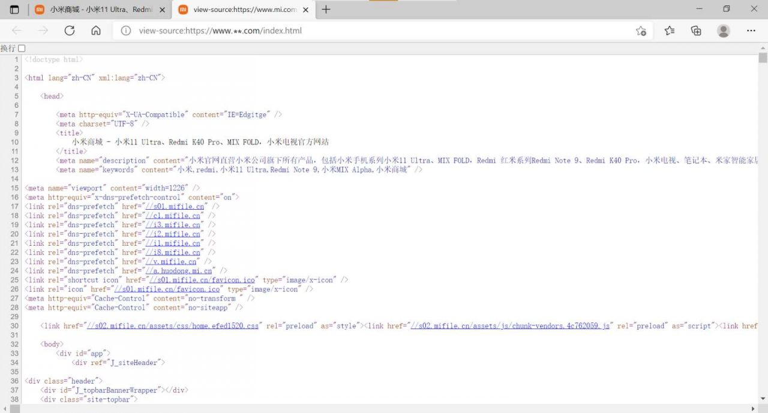Image resolution: width=768 pixels, height=413 pixels.
Task: Enable the 换行 line wrap checkbox
Action: [x=22, y=48]
